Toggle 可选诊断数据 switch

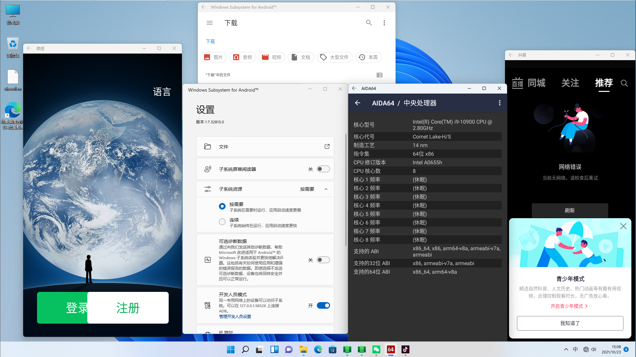point(323,260)
